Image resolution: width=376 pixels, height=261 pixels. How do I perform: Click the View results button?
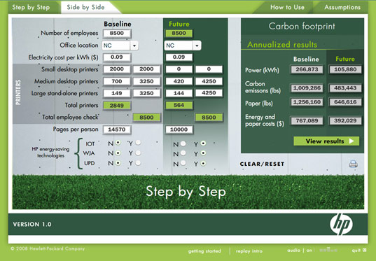tap(326, 141)
